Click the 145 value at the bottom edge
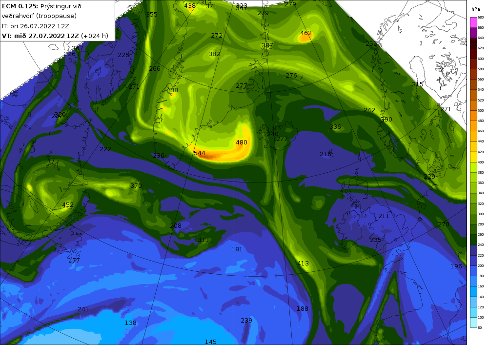Screen dimensions: 488x345 click(211, 342)
